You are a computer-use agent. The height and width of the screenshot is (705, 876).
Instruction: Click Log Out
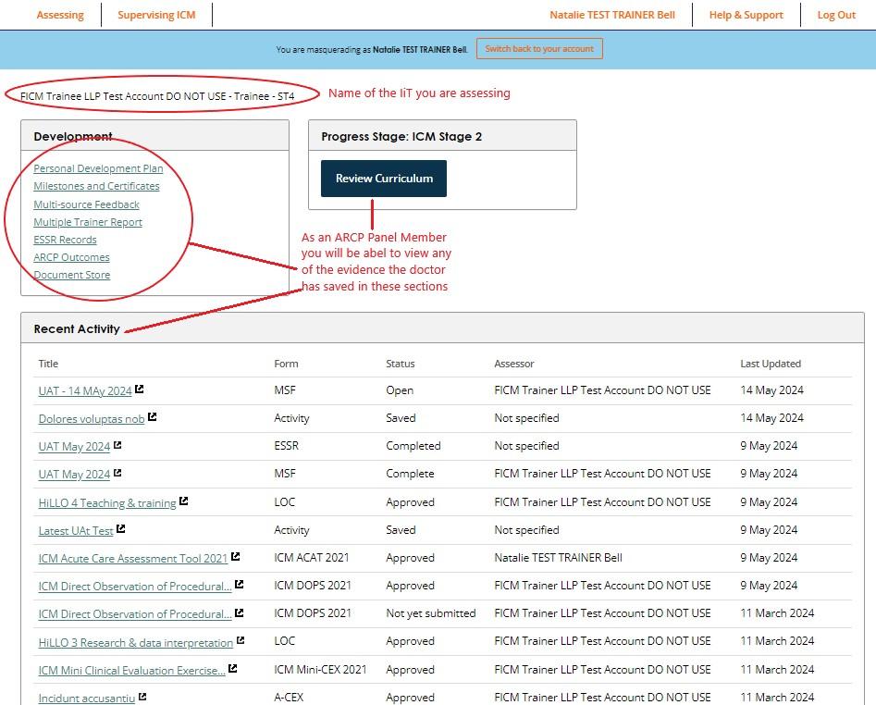836,15
